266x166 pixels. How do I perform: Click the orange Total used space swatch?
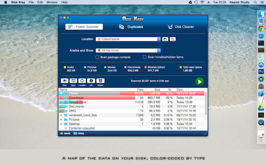[x=181, y=67]
